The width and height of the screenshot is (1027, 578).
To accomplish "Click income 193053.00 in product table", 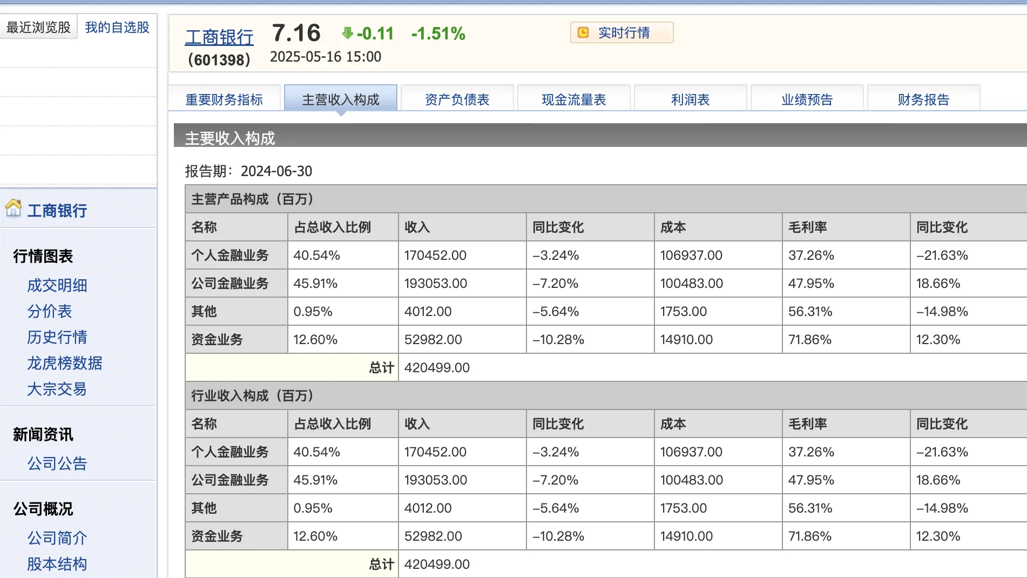I will click(435, 284).
